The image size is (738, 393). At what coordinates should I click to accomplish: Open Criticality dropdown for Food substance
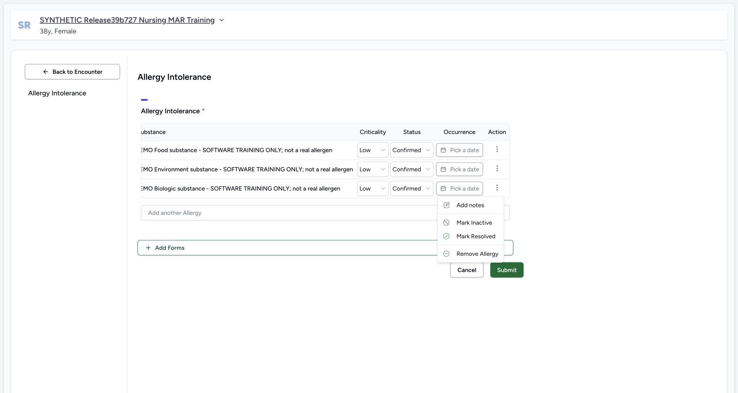pos(373,150)
